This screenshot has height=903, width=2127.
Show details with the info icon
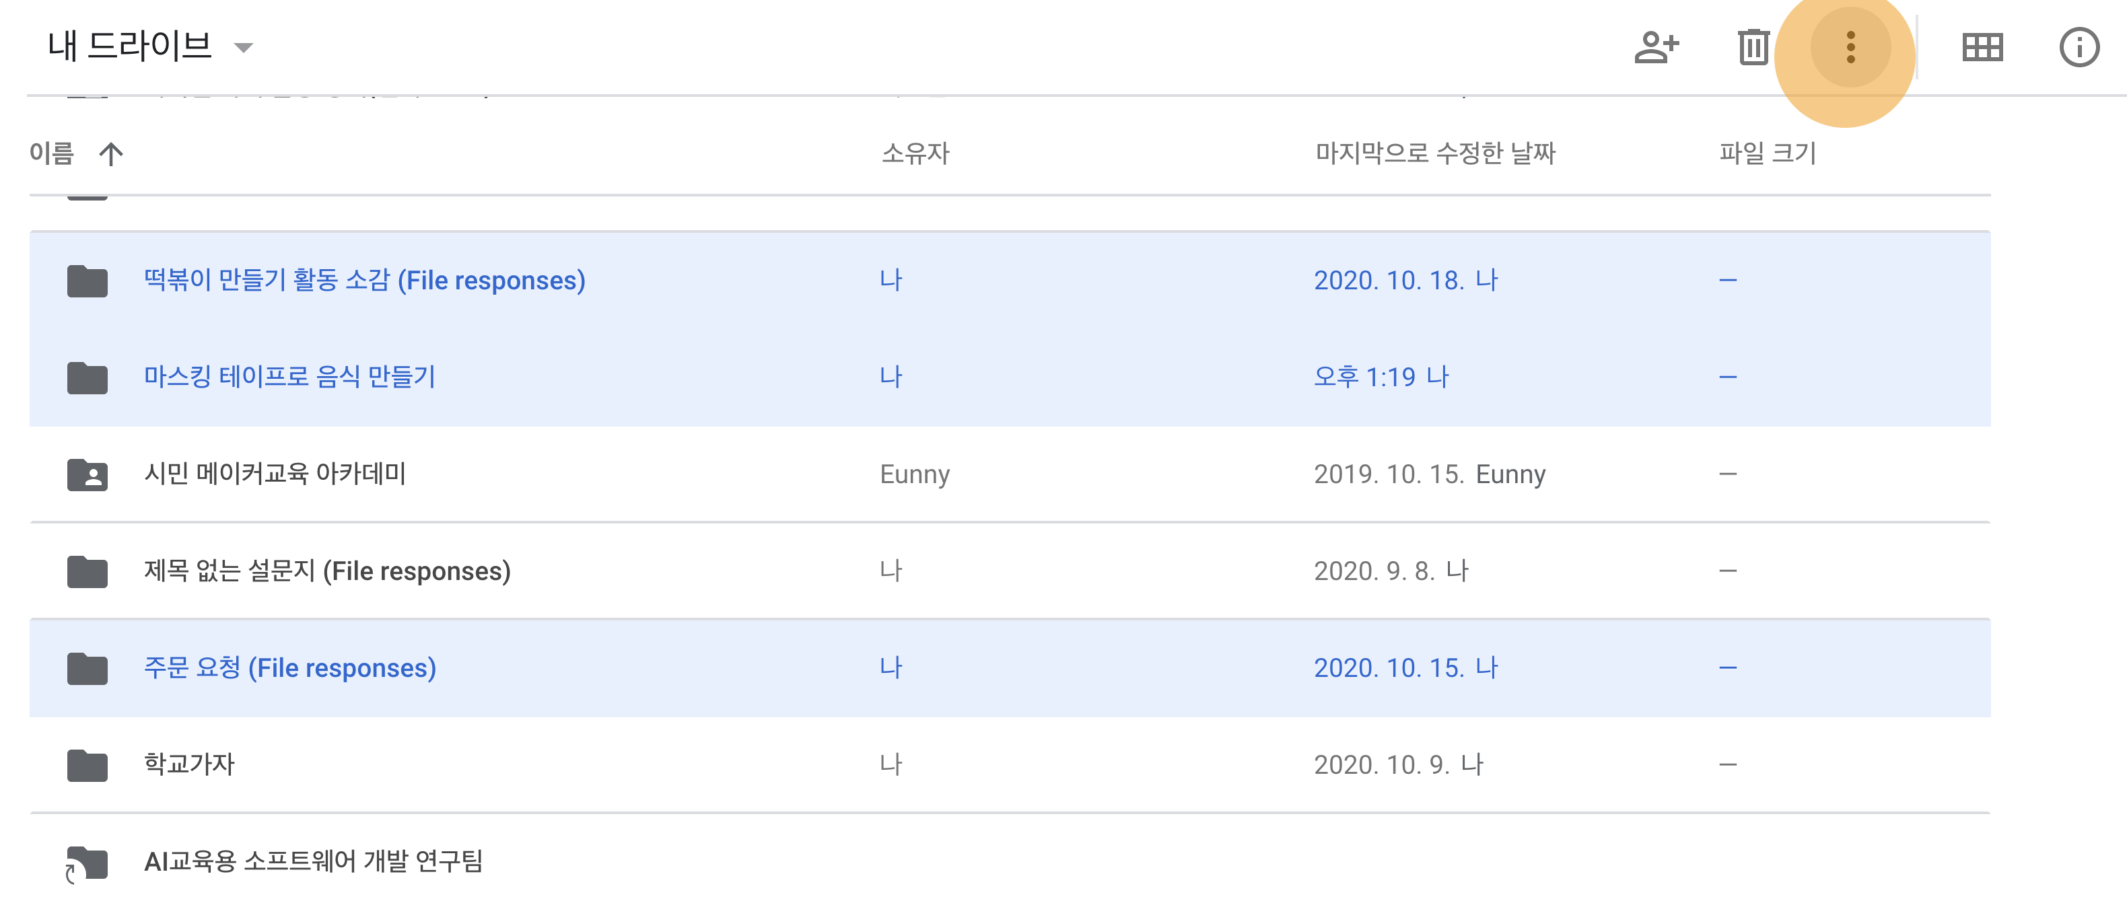(2079, 47)
